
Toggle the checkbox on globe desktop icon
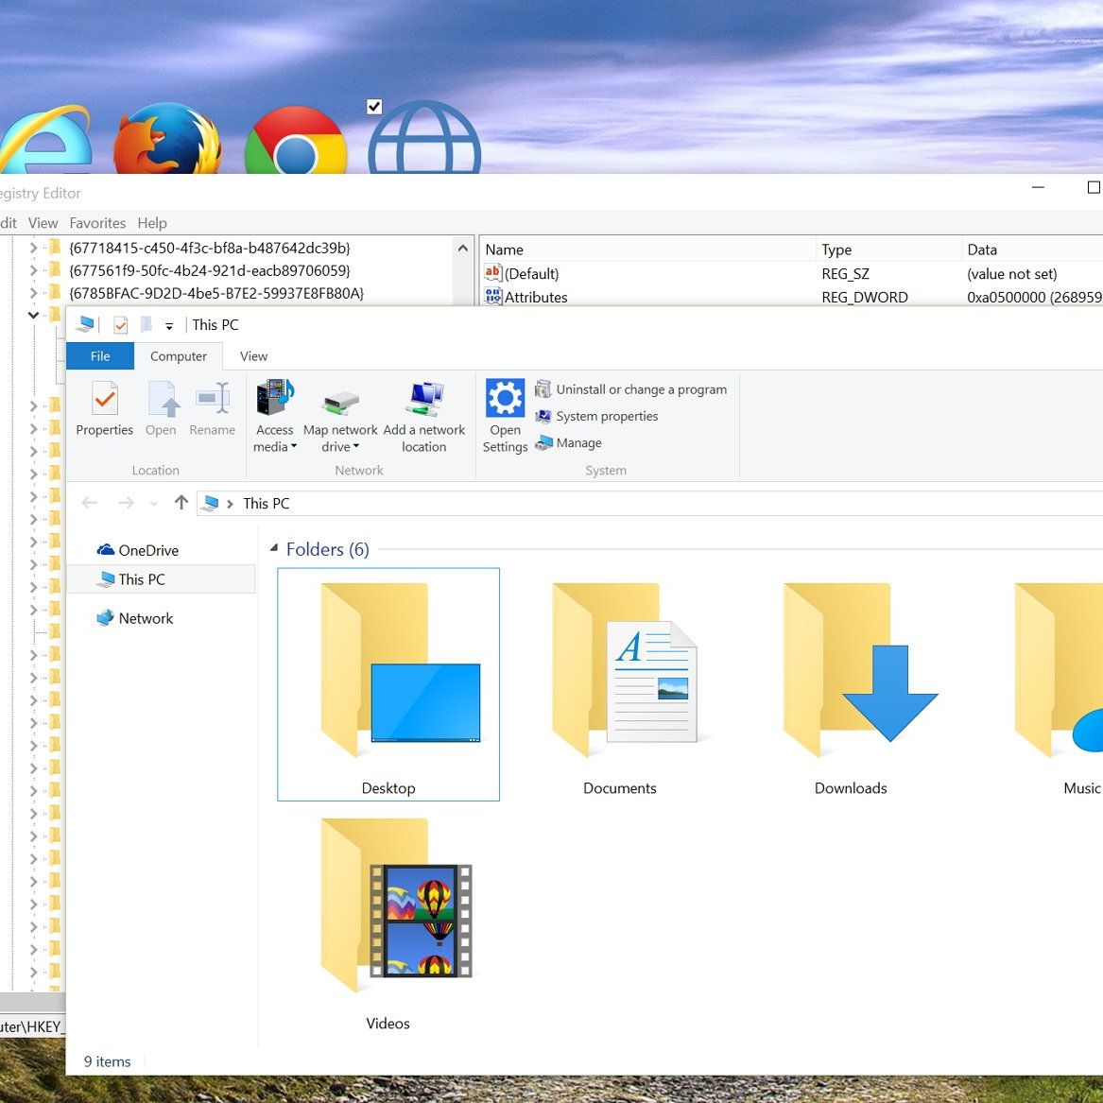(374, 107)
